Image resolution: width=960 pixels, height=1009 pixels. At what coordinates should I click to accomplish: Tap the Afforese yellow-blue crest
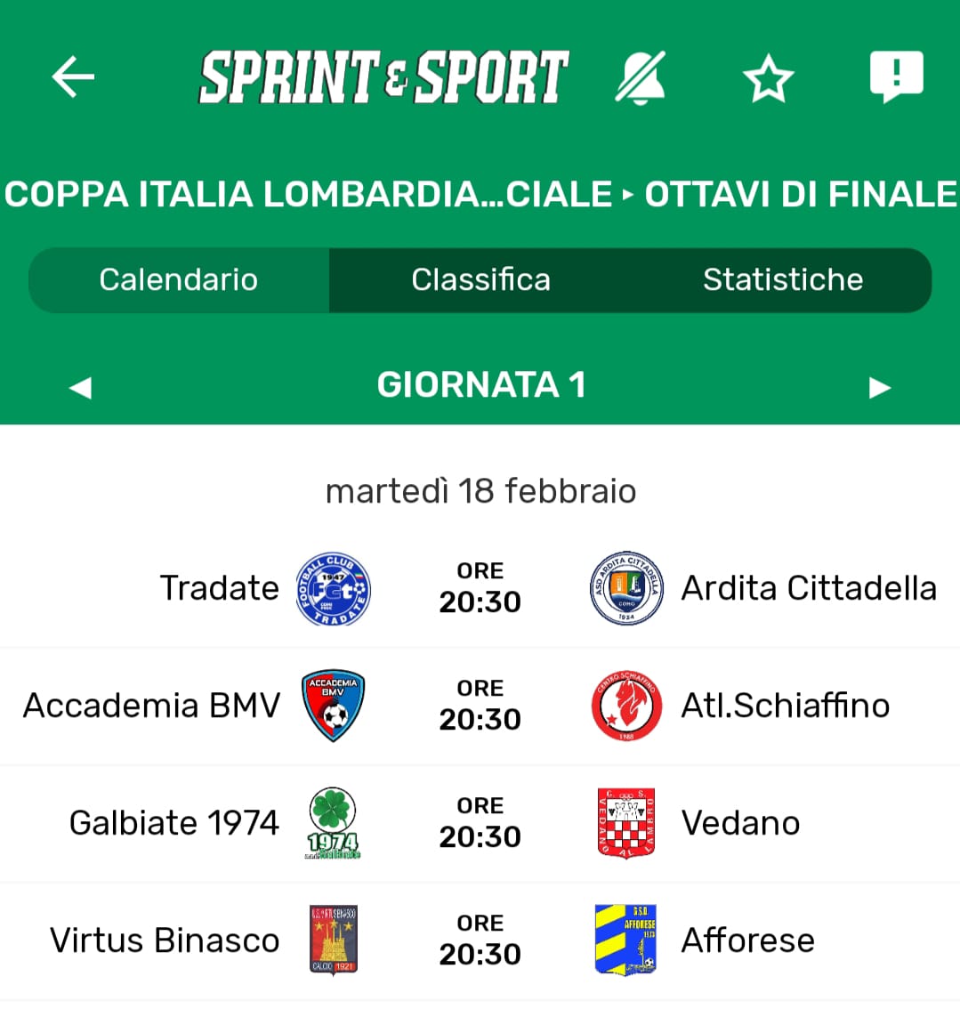point(626,940)
